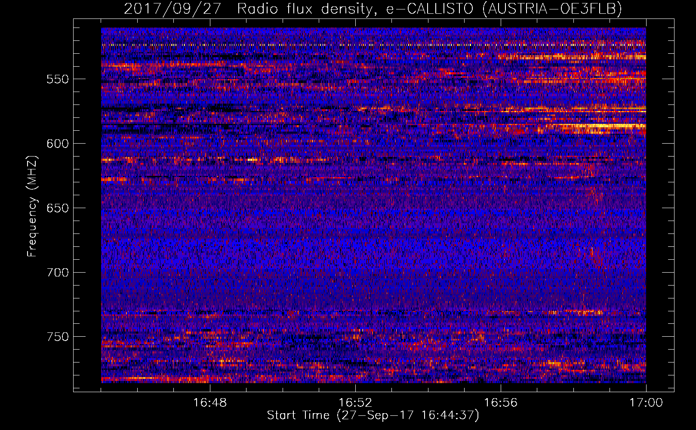696x430 pixels.
Task: Click the 600 frequency tick label
Action: point(57,144)
